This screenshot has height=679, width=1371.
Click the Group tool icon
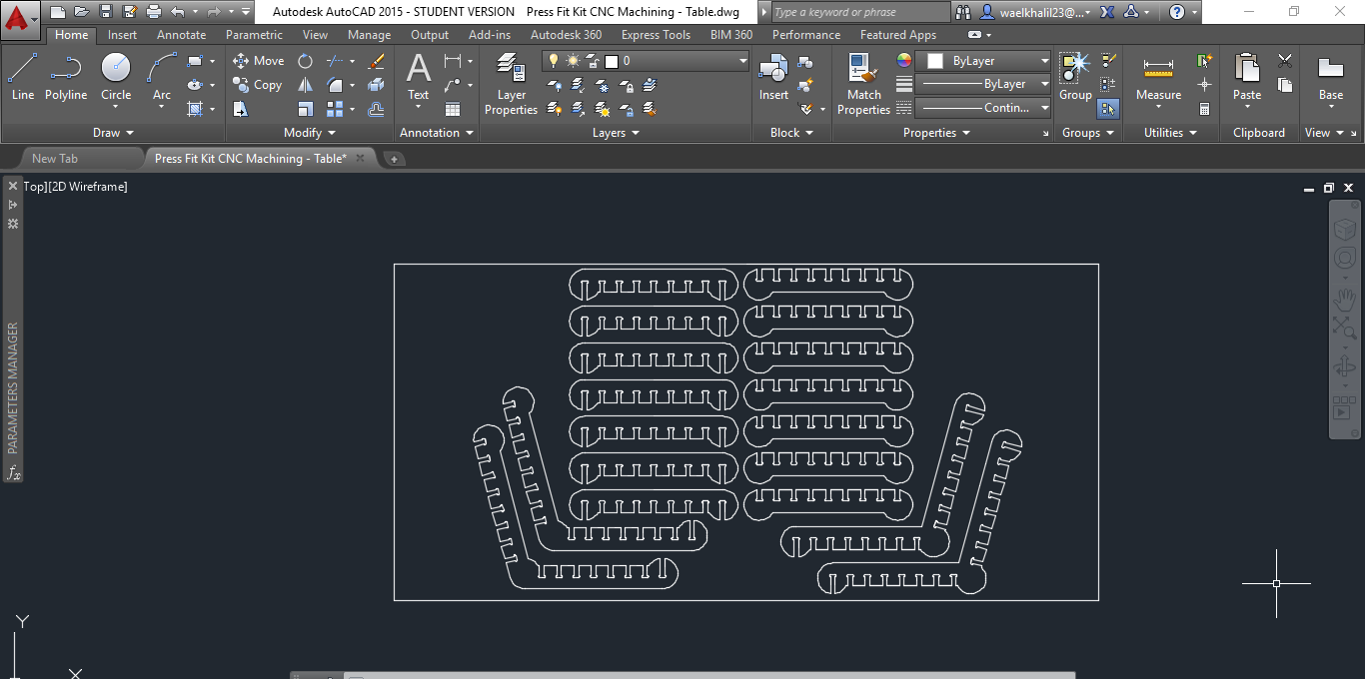click(1075, 77)
